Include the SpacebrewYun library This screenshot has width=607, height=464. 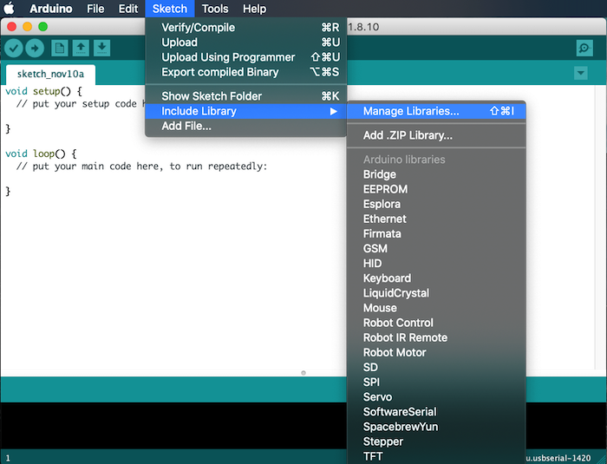(x=436, y=427)
